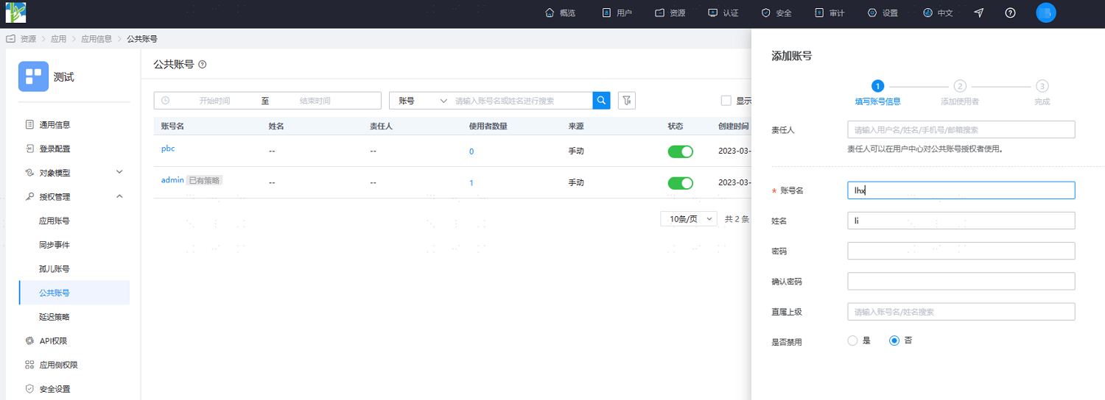Click the filter funnel icon
The image size is (1105, 400).
[x=626, y=101]
